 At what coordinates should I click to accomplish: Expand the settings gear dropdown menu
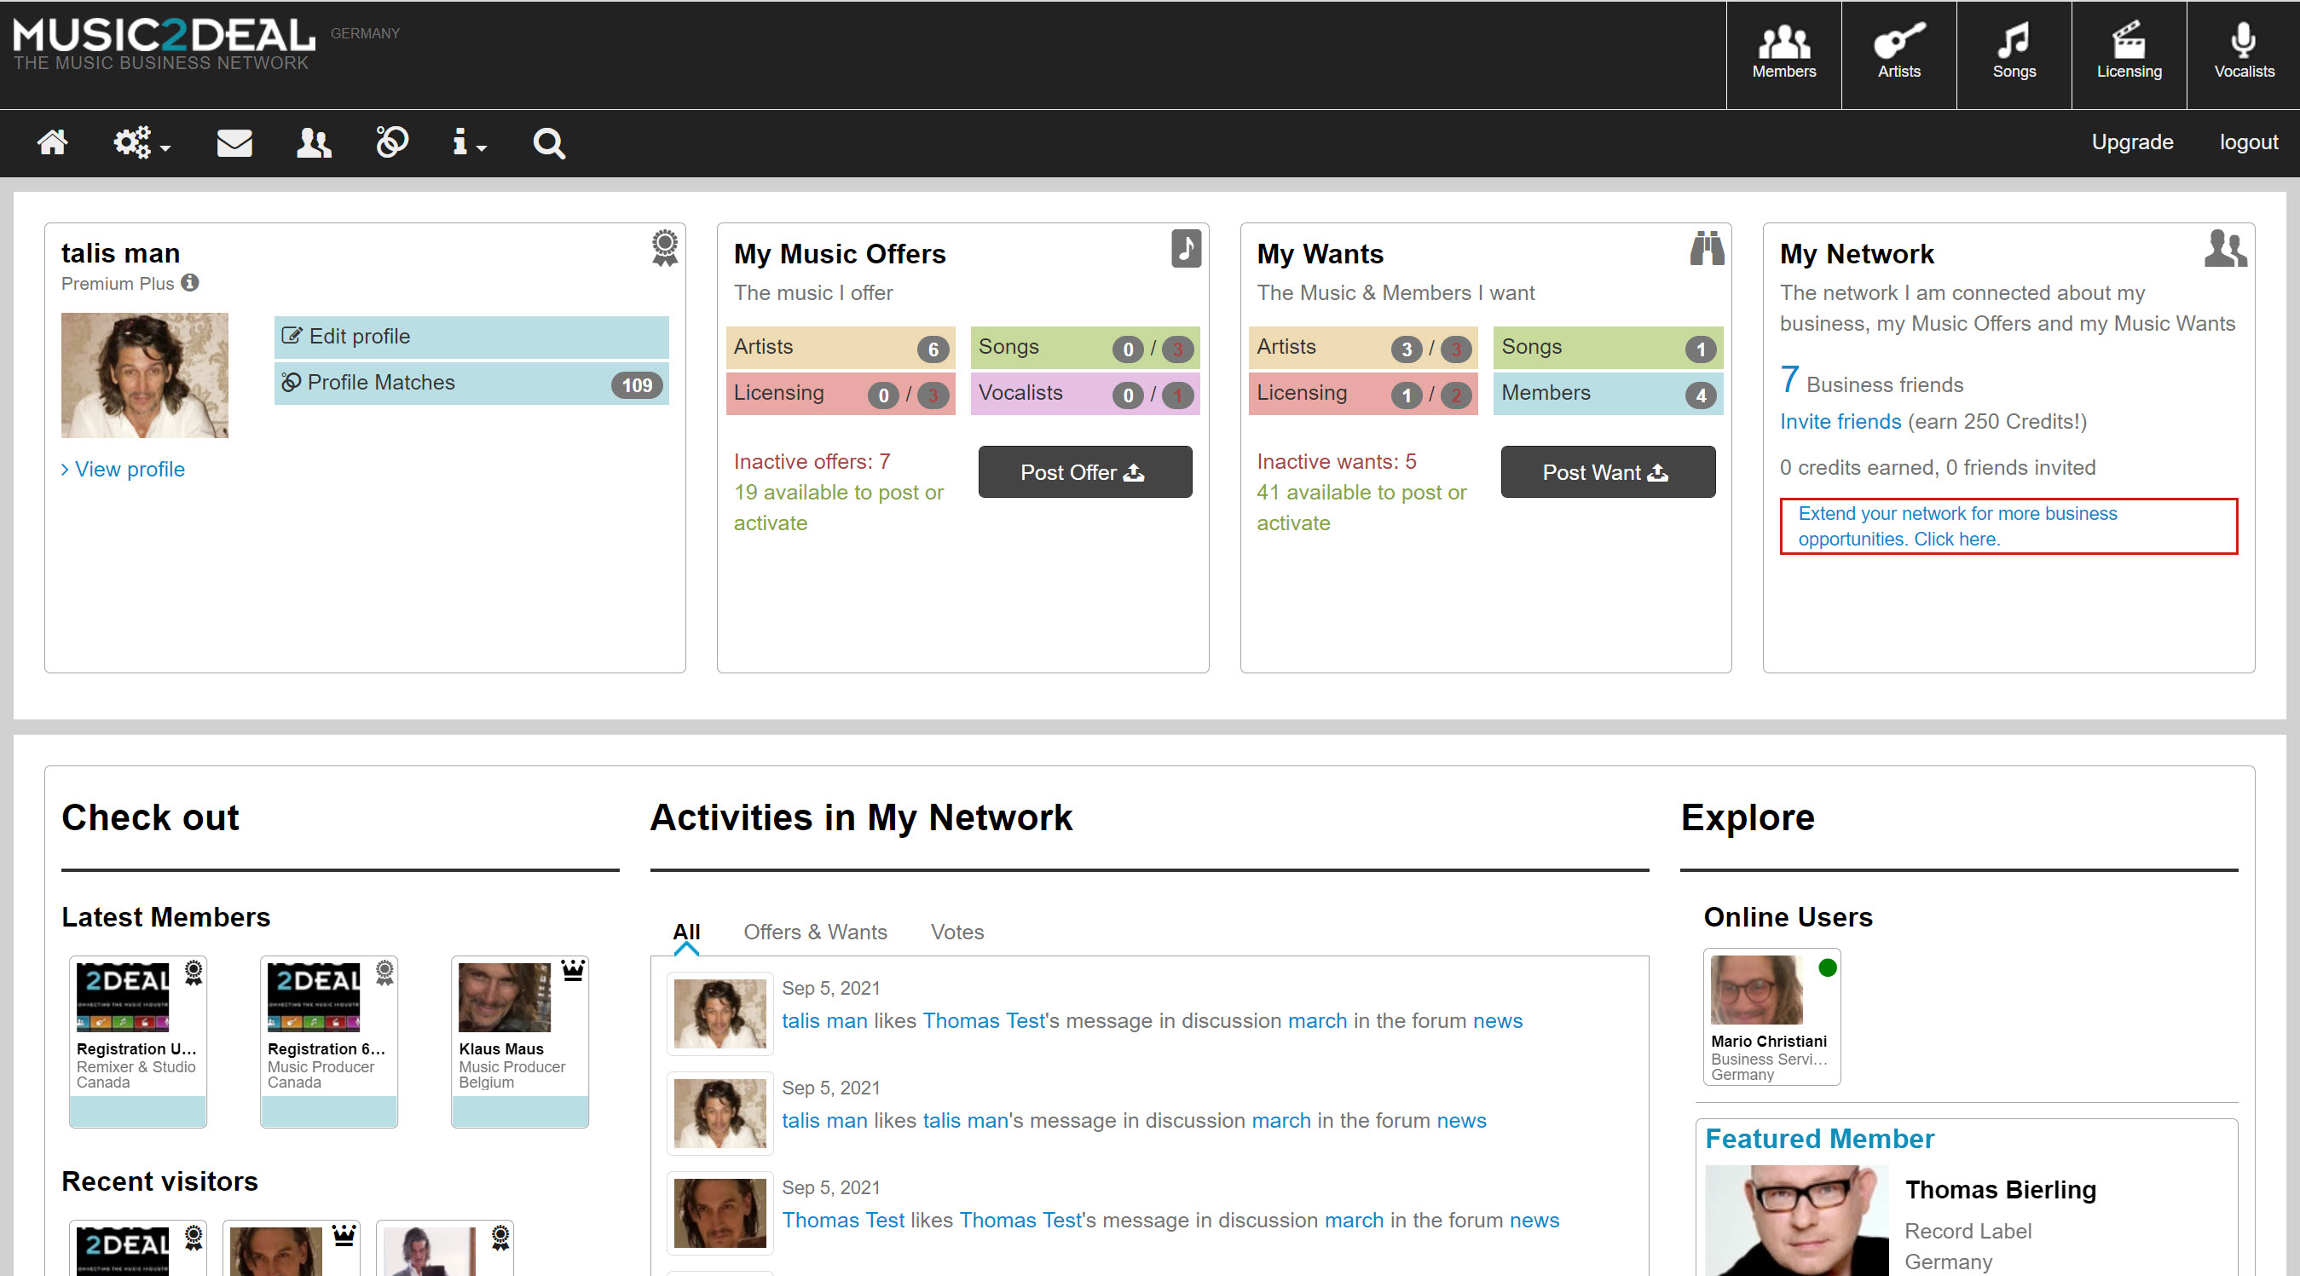139,143
